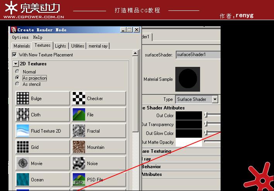Collapse the 2D Textures section
The height and width of the screenshot is (191, 274).
click(x=16, y=64)
